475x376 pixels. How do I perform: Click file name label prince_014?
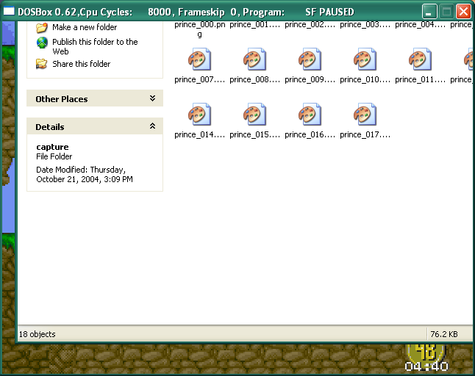tap(200, 134)
